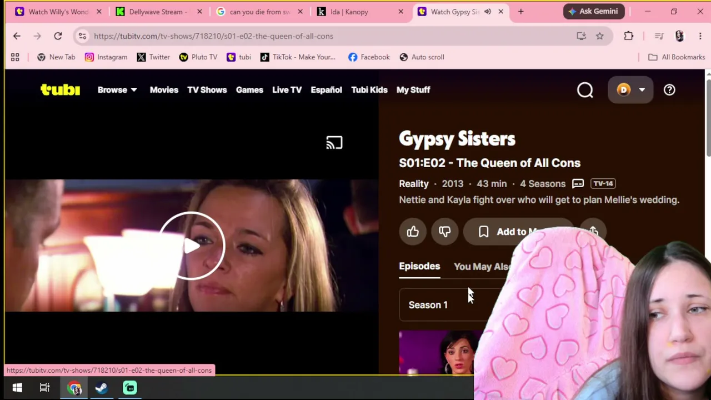Expand the Browse dropdown

click(x=117, y=90)
